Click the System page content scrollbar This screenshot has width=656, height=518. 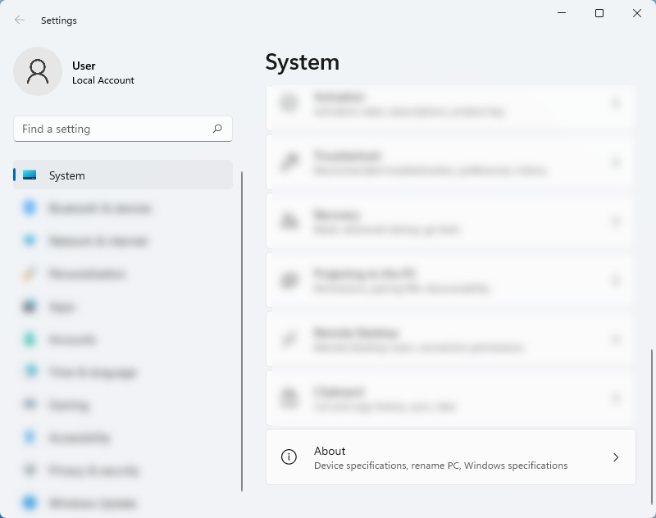pos(651,426)
